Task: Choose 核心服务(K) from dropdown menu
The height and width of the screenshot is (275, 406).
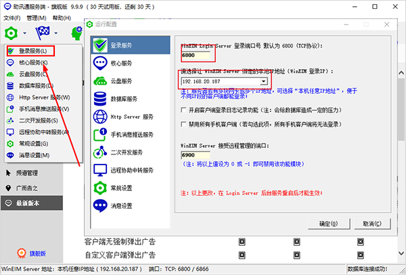Action: (x=43, y=62)
